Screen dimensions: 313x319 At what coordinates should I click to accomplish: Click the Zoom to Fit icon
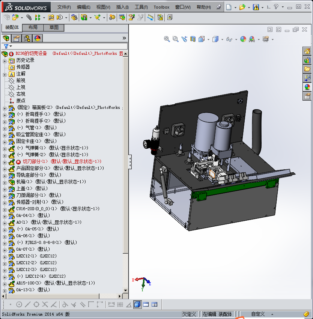[x=167, y=39]
